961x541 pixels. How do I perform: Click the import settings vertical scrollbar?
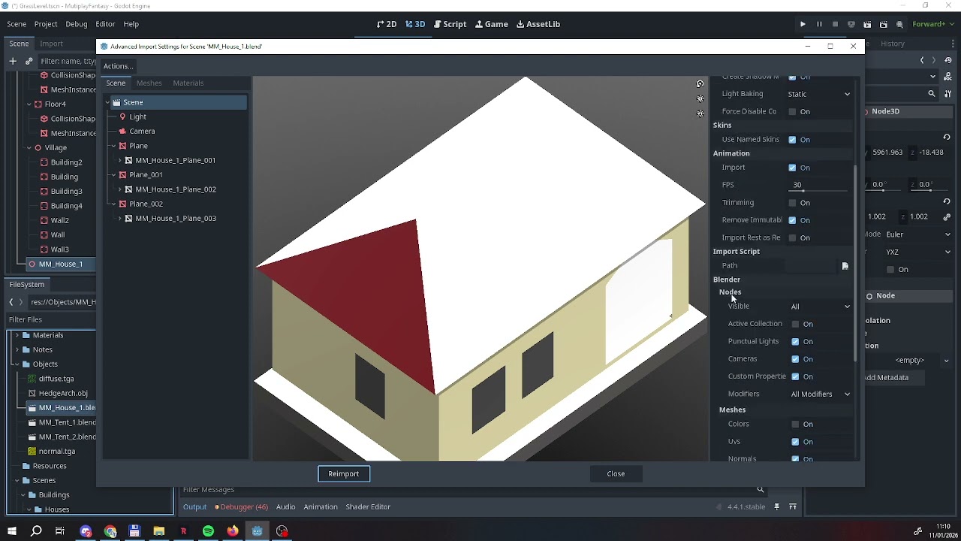(x=855, y=263)
